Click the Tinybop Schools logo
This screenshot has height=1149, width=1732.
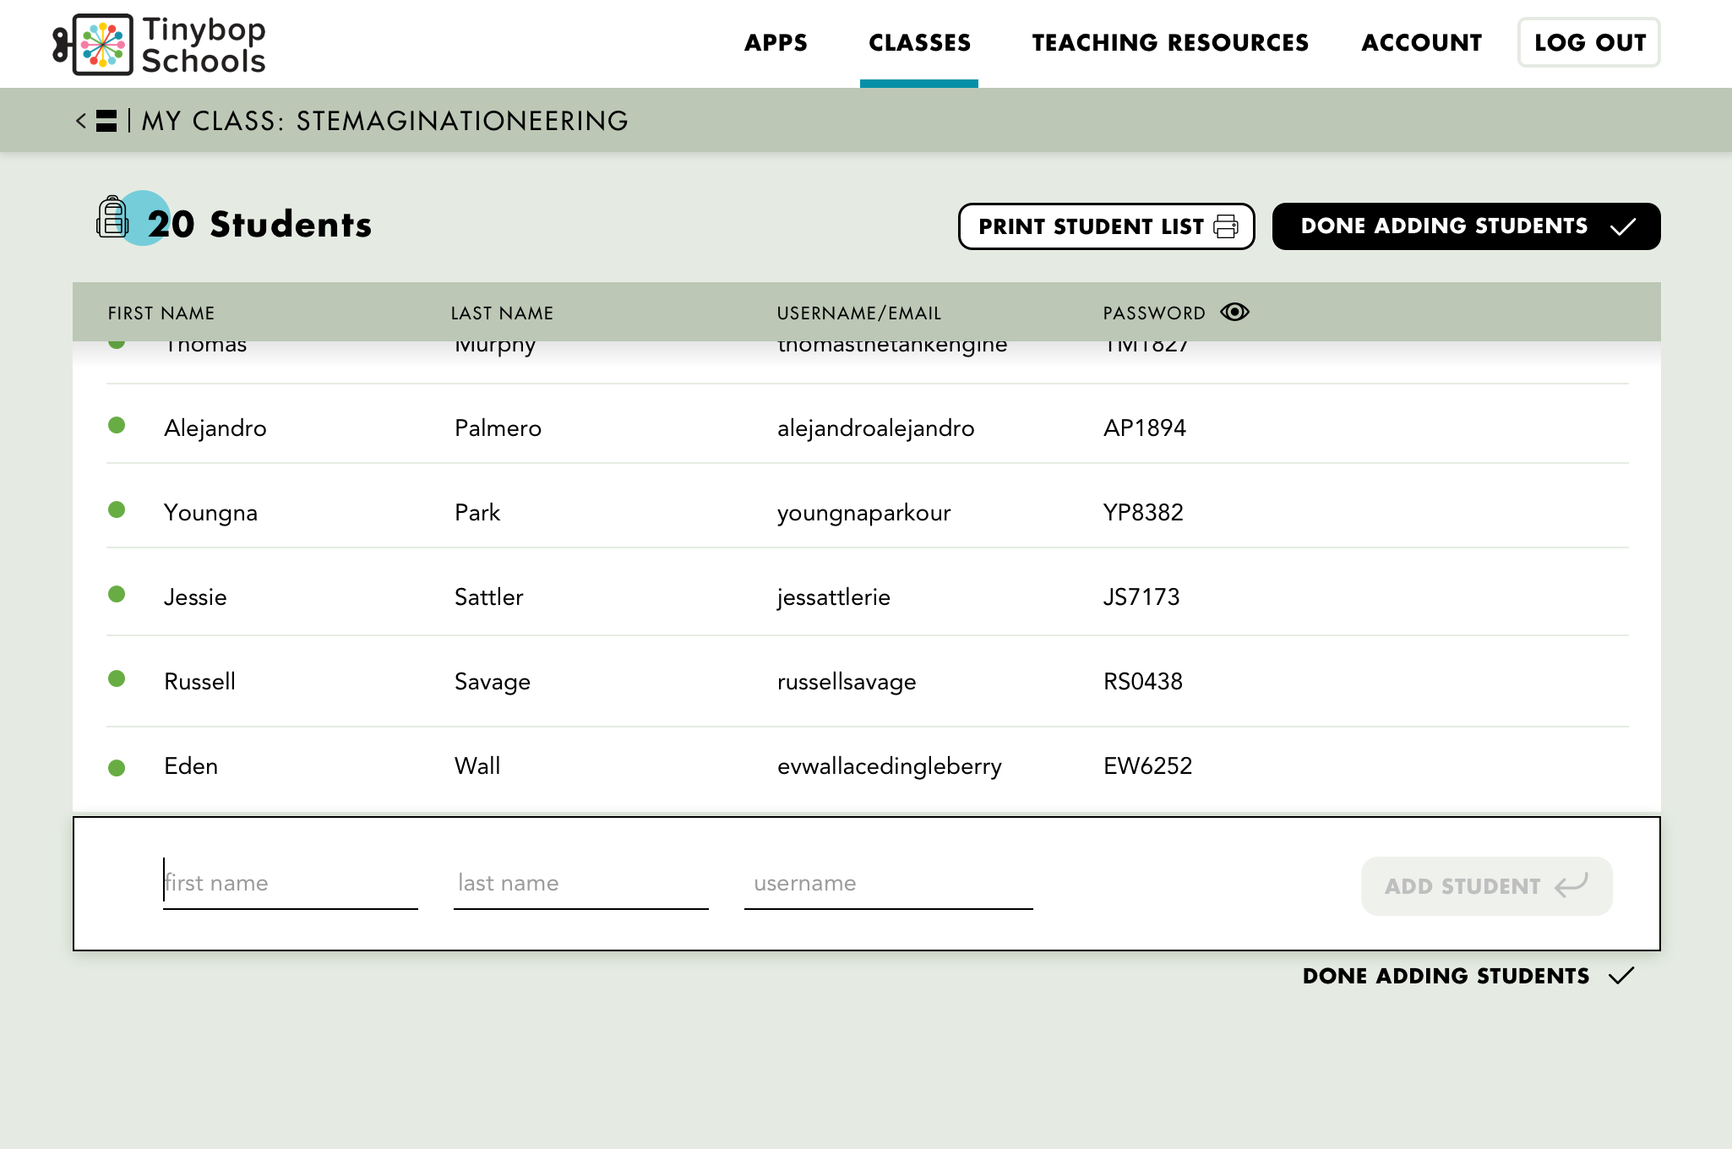click(x=159, y=44)
